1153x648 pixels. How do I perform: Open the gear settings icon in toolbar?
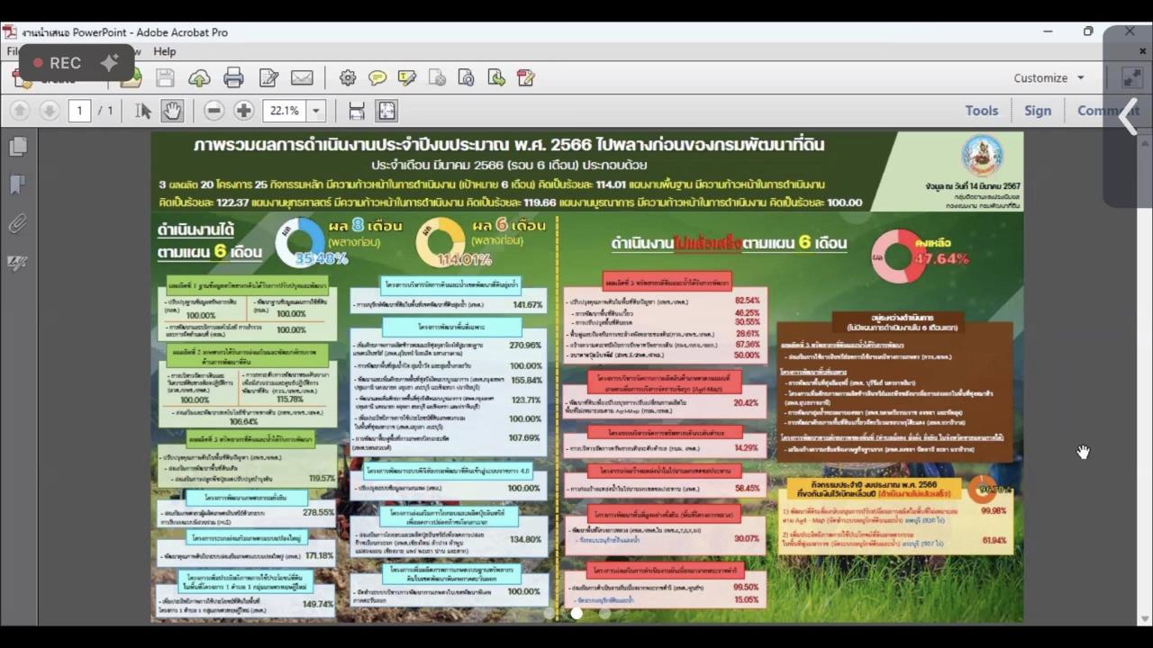[348, 78]
